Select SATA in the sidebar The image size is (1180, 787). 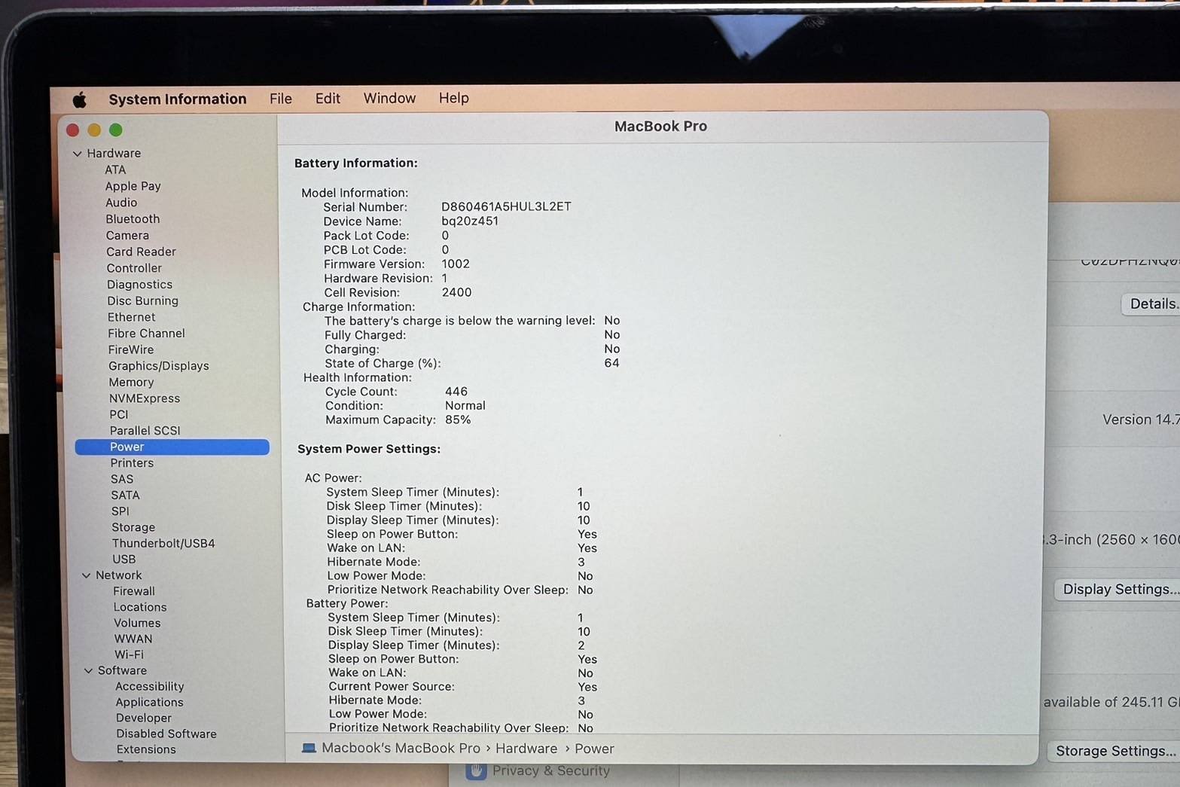(125, 496)
